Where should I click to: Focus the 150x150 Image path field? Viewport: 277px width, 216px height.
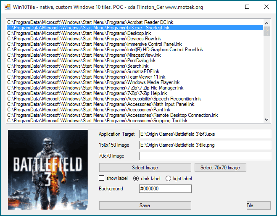(205, 145)
